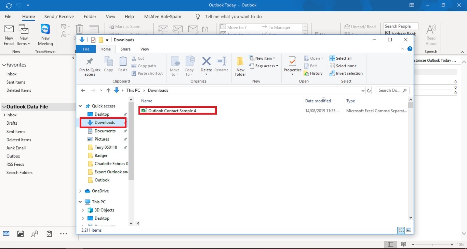Collapse This PC tree node
Viewport: 467px width, 249px height.
pyautogui.click(x=80, y=202)
